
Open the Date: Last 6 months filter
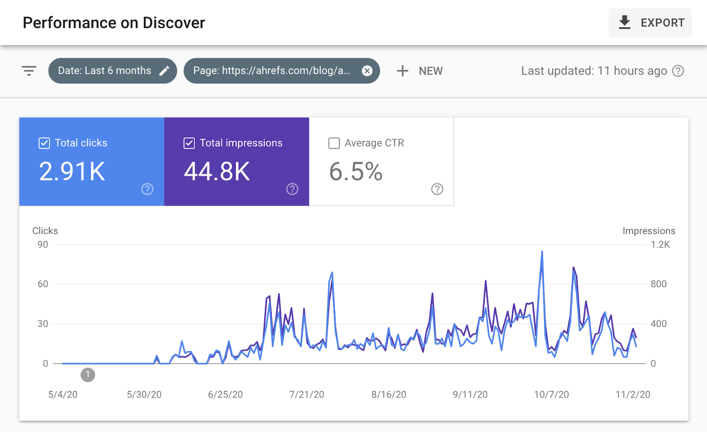pos(104,71)
